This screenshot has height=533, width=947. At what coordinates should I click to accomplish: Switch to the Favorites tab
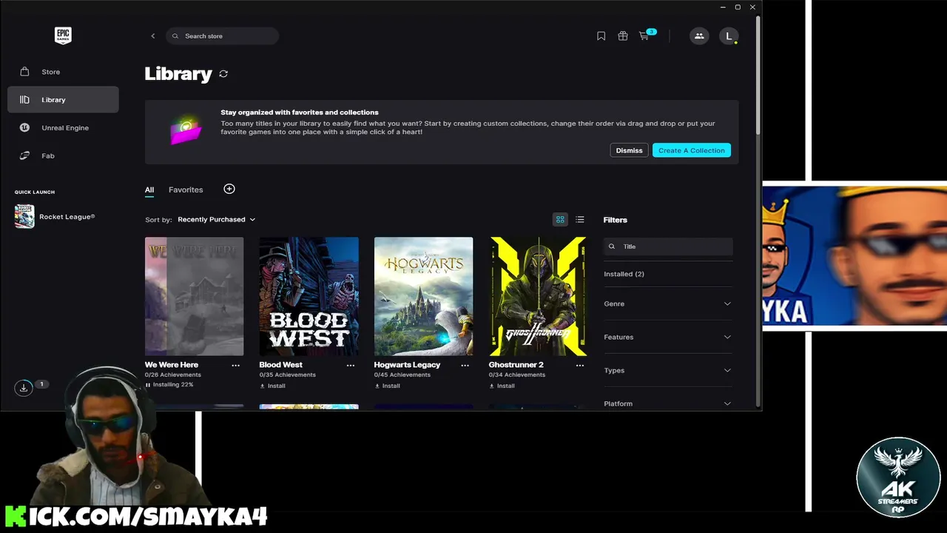click(186, 190)
